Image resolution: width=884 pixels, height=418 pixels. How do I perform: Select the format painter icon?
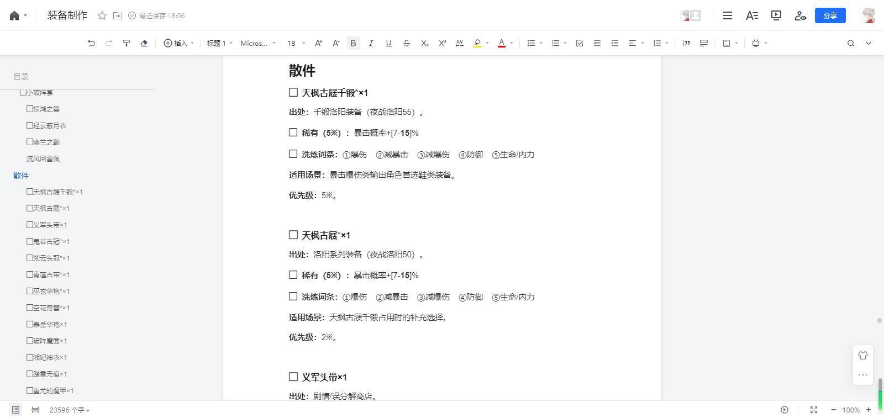pos(127,43)
